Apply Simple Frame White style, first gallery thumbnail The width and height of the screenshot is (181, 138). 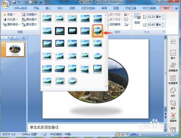tap(47, 18)
